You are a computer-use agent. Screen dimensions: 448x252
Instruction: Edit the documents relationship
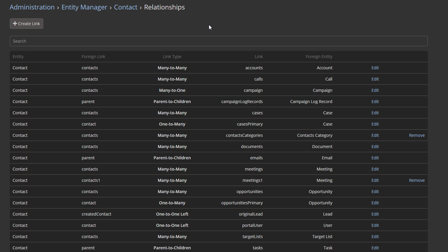(375, 147)
